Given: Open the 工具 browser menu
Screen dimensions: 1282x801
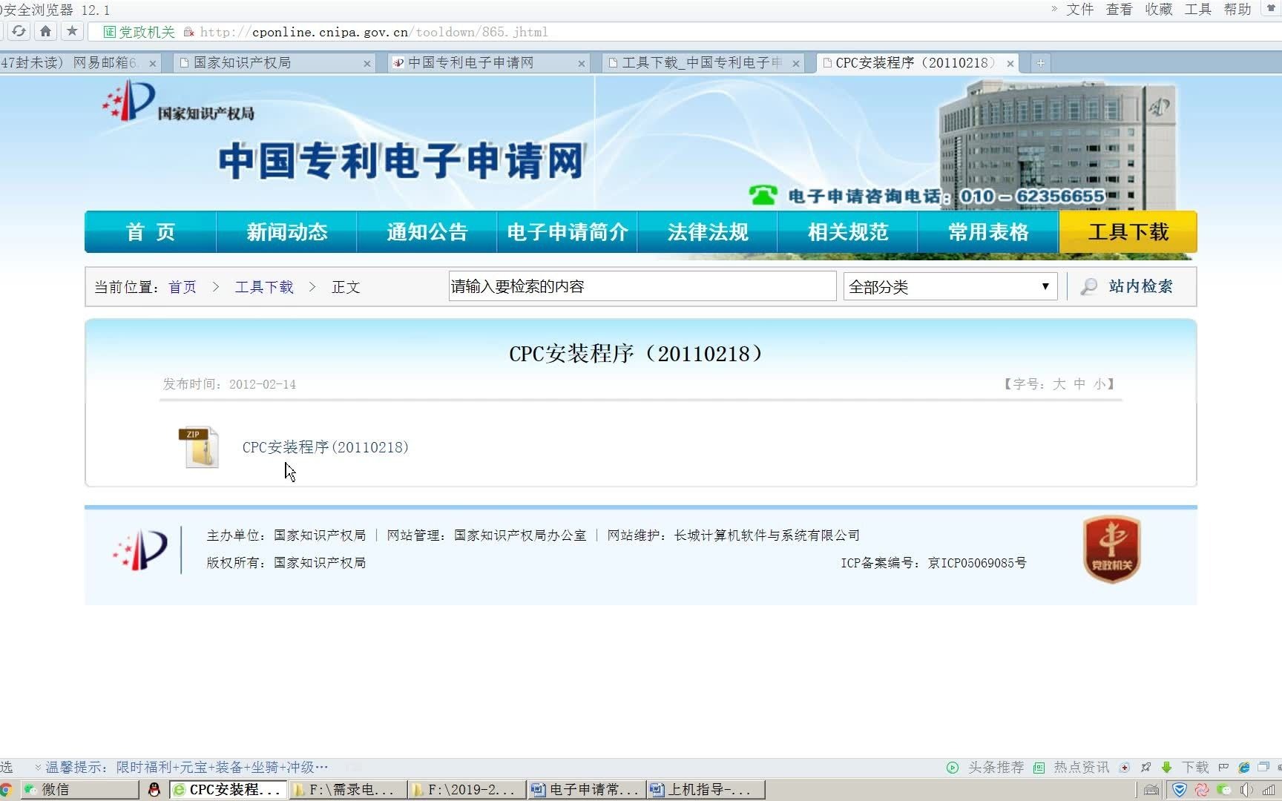Looking at the screenshot, I should point(1197,9).
